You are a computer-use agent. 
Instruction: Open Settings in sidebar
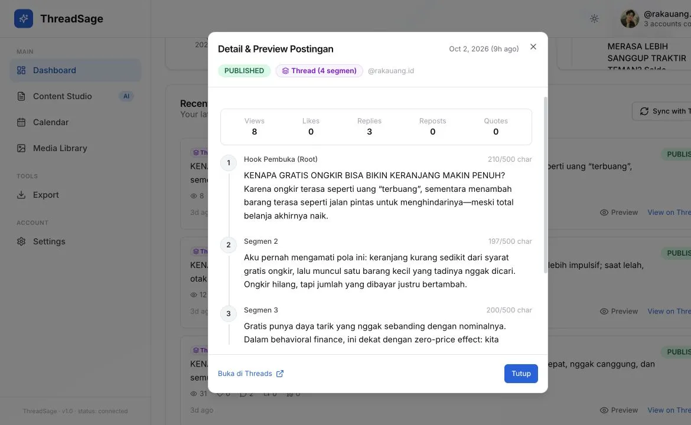(76, 241)
